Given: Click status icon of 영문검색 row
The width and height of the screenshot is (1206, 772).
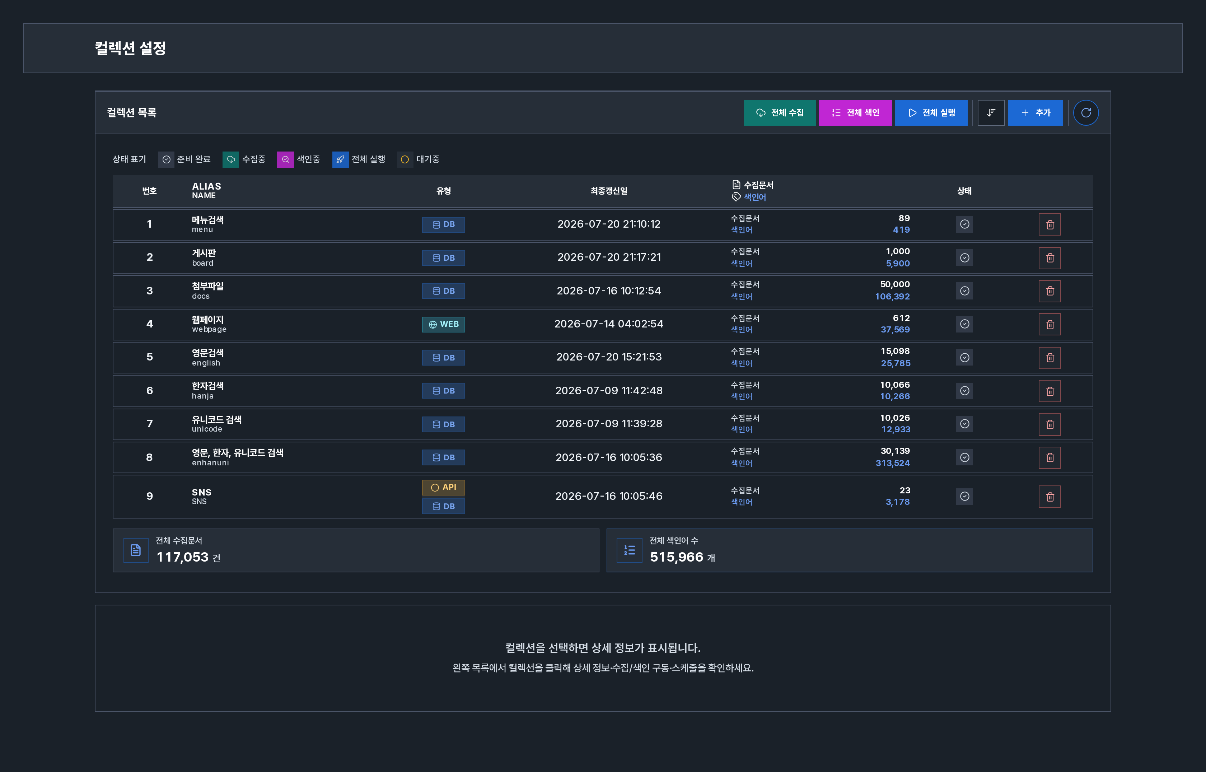Looking at the screenshot, I should point(964,357).
